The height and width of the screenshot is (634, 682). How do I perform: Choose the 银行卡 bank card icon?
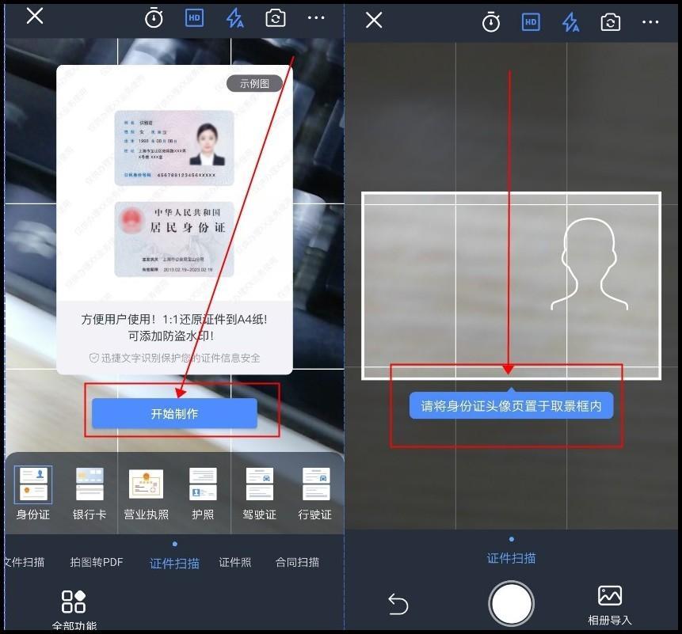coord(90,492)
